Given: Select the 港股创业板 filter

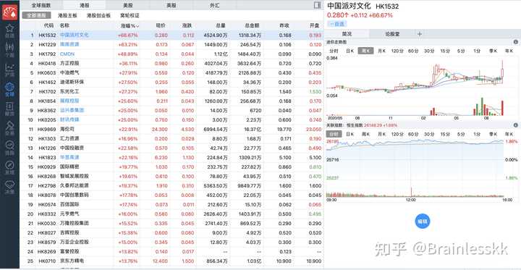Looking at the screenshot, I should click(x=98, y=15).
